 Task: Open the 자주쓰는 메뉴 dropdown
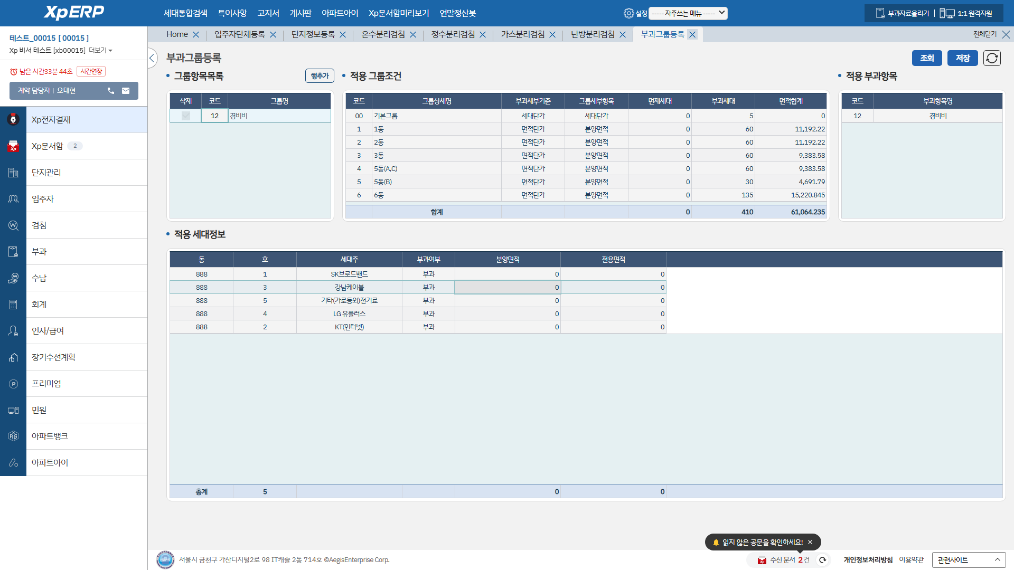pyautogui.click(x=688, y=13)
